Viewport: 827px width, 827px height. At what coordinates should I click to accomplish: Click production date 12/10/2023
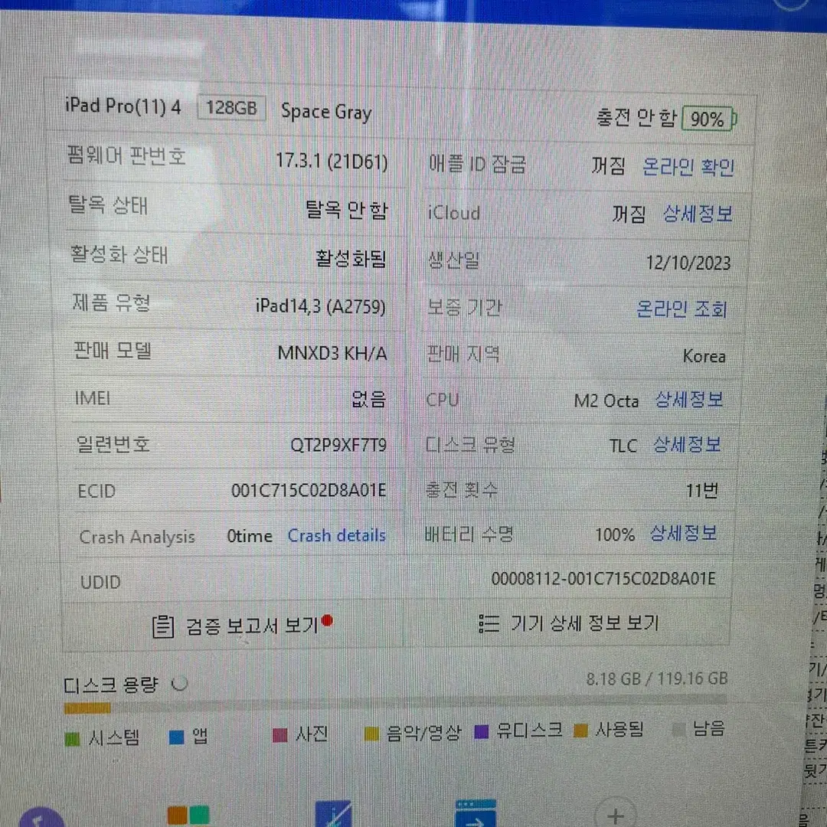688,263
